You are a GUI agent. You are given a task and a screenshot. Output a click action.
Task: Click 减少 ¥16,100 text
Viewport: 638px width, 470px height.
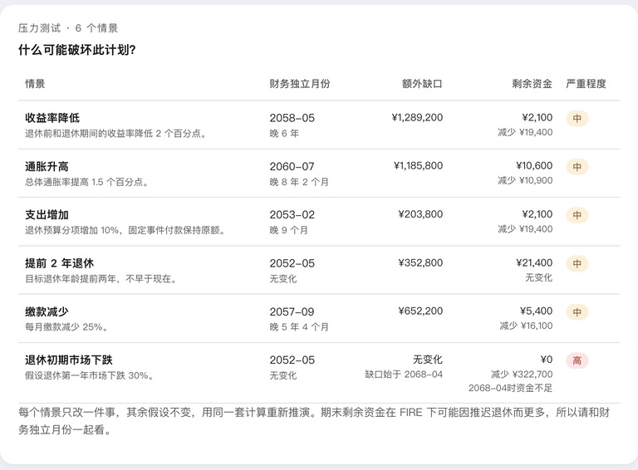point(526,326)
